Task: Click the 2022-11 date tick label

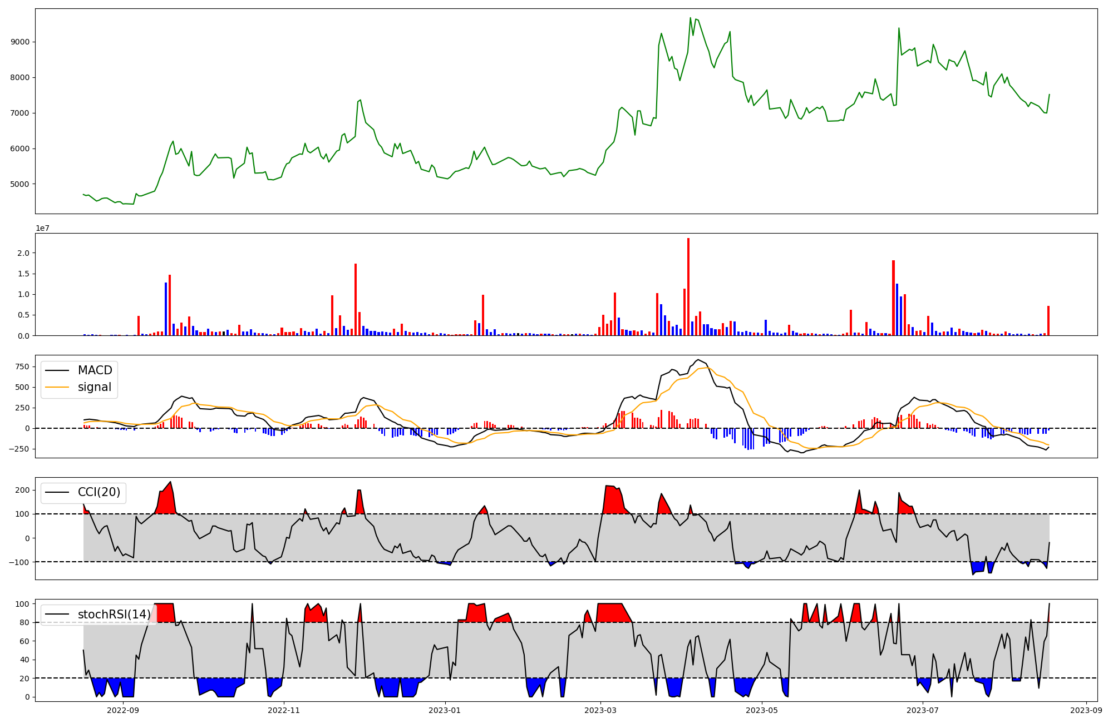Action: coord(284,710)
